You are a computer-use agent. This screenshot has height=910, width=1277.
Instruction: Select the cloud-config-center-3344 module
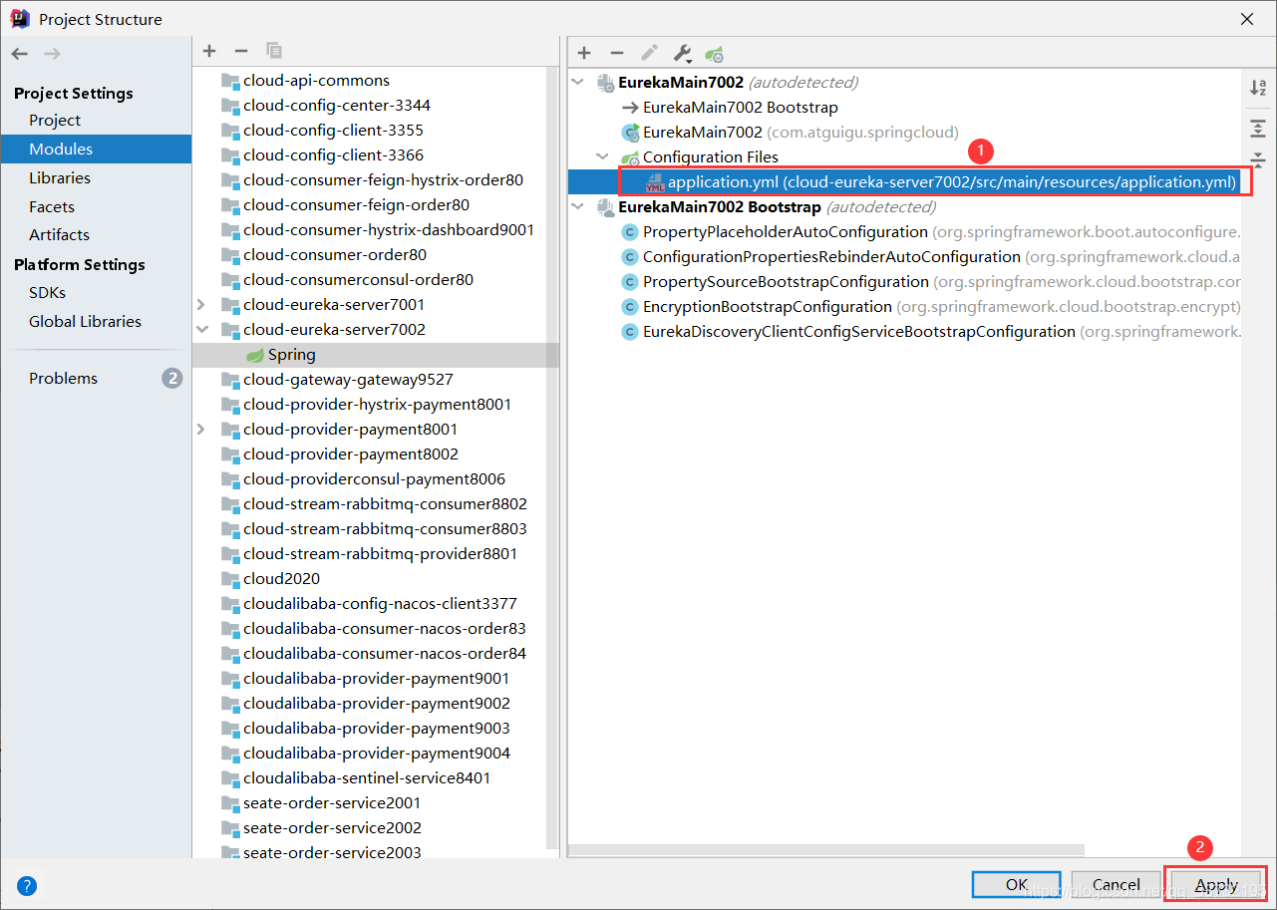337,106
